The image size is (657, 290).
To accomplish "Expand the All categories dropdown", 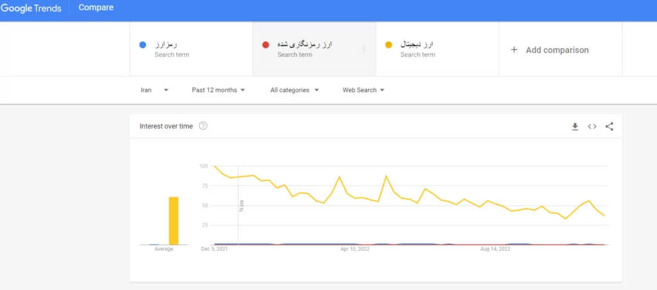I will pos(294,90).
